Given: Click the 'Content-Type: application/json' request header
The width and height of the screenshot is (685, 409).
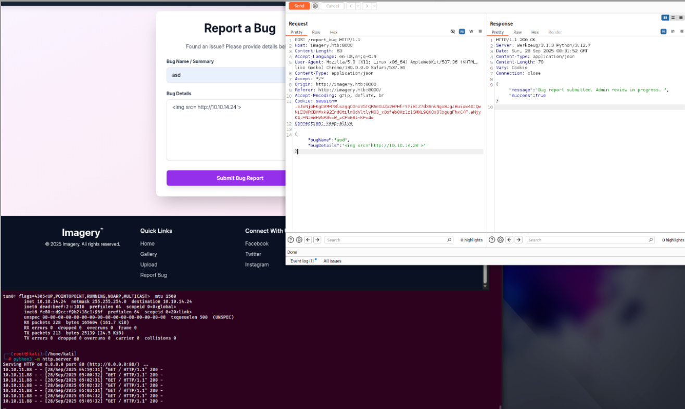Looking at the screenshot, I should [334, 73].
